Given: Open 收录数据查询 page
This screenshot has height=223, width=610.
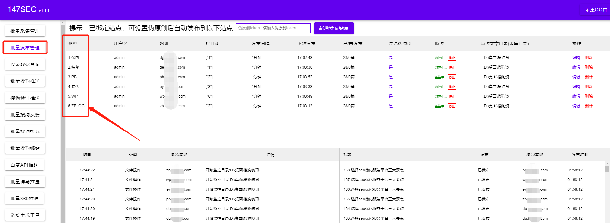Looking at the screenshot, I should pos(25,64).
